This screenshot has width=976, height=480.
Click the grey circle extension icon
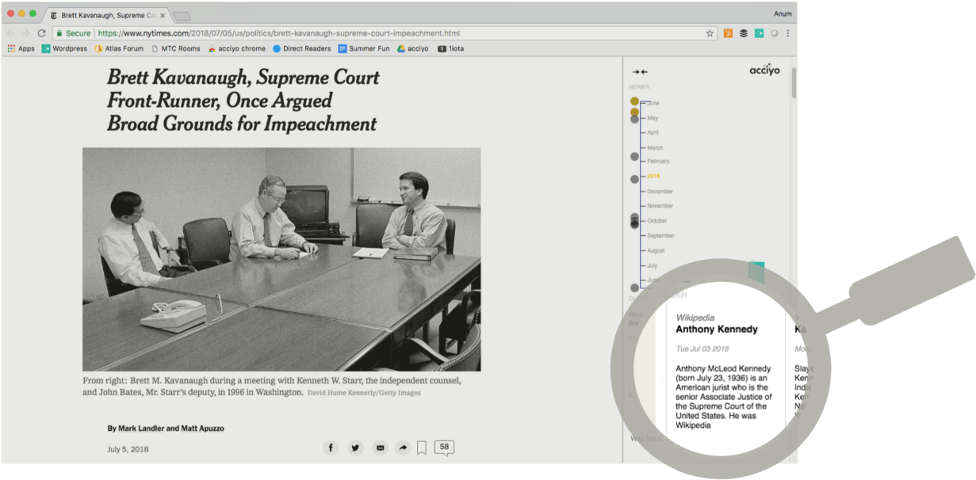coord(774,33)
